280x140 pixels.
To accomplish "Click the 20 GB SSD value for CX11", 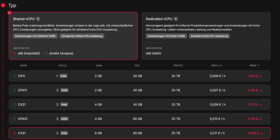I will click(137, 76).
